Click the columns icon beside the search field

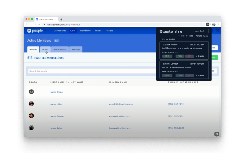pos(213,71)
